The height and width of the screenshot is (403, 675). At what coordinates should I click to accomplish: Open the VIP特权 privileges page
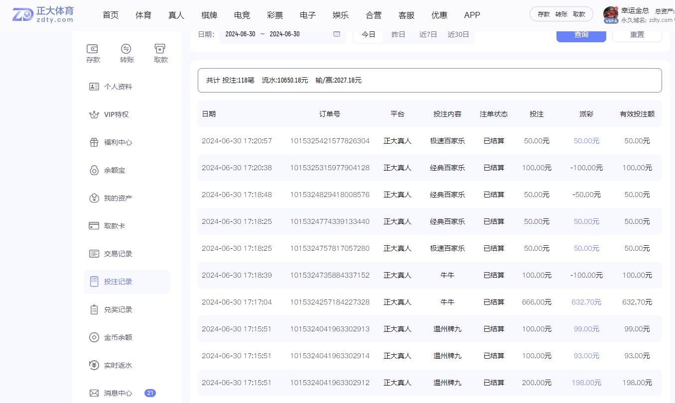point(116,114)
